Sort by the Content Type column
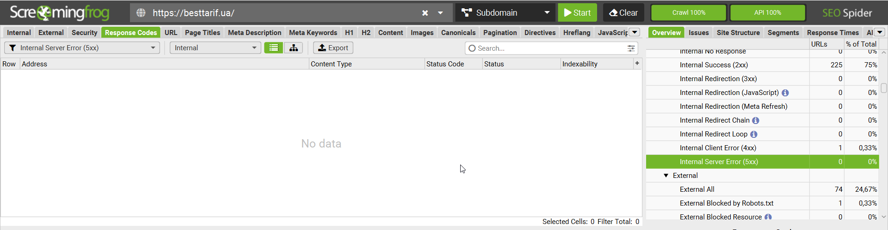The image size is (888, 230). click(366, 64)
